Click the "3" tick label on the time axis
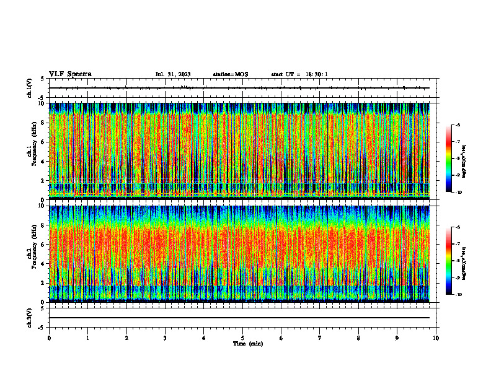This screenshot has height=379, width=491. tap(165, 338)
